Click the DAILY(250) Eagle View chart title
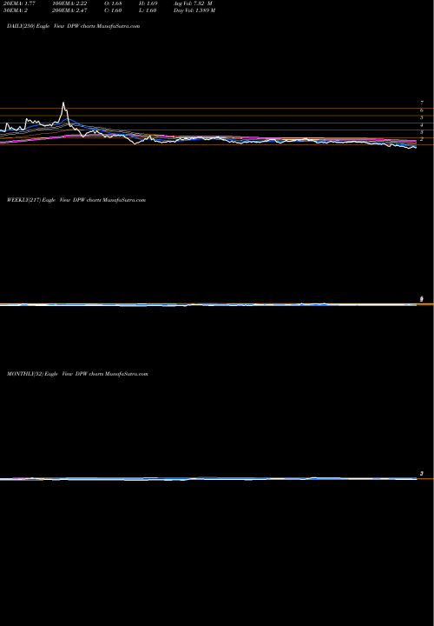 [x=73, y=26]
